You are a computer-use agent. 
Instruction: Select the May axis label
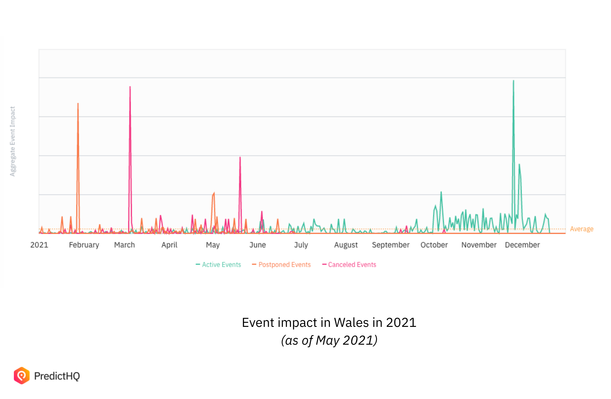point(213,245)
